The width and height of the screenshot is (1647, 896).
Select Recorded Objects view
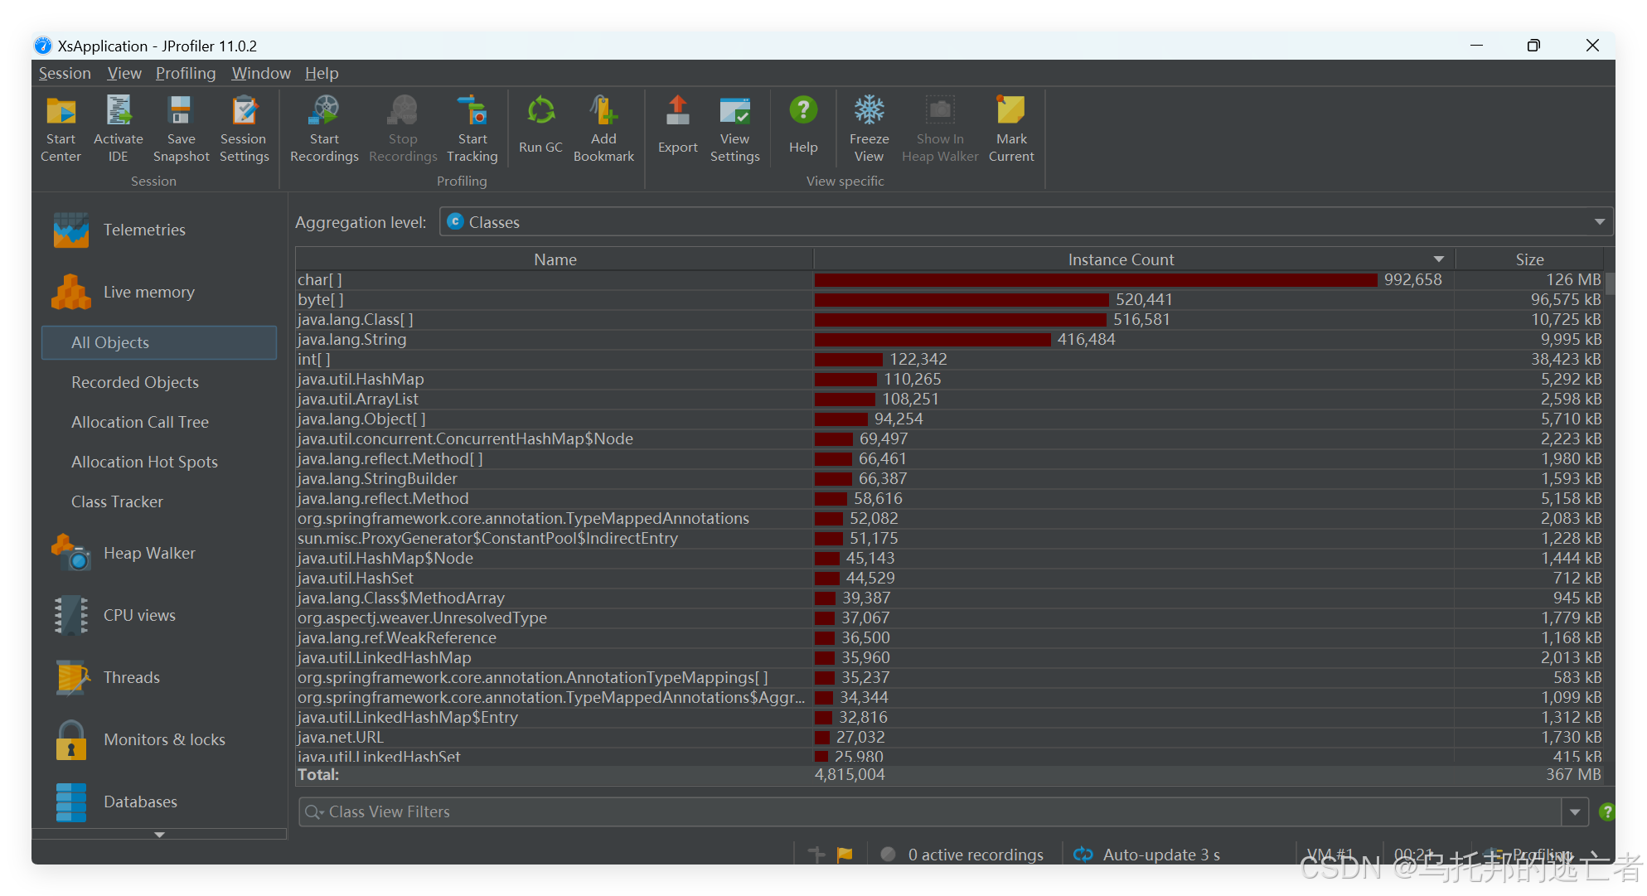pos(135,382)
